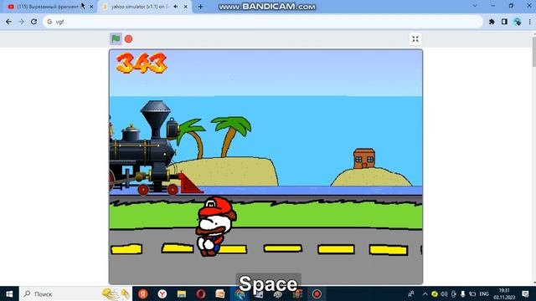This screenshot has width=536, height=301.
Task: Expand the tab search dropdown arrow
Action: (475, 6)
